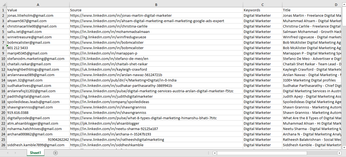Click the vertical scrollbar track

(x=344, y=81)
